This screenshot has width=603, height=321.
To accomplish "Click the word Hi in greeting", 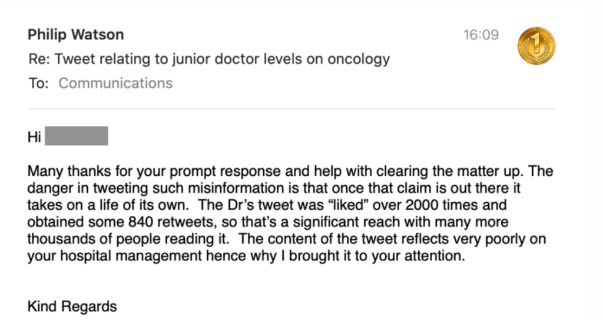I will (34, 137).
